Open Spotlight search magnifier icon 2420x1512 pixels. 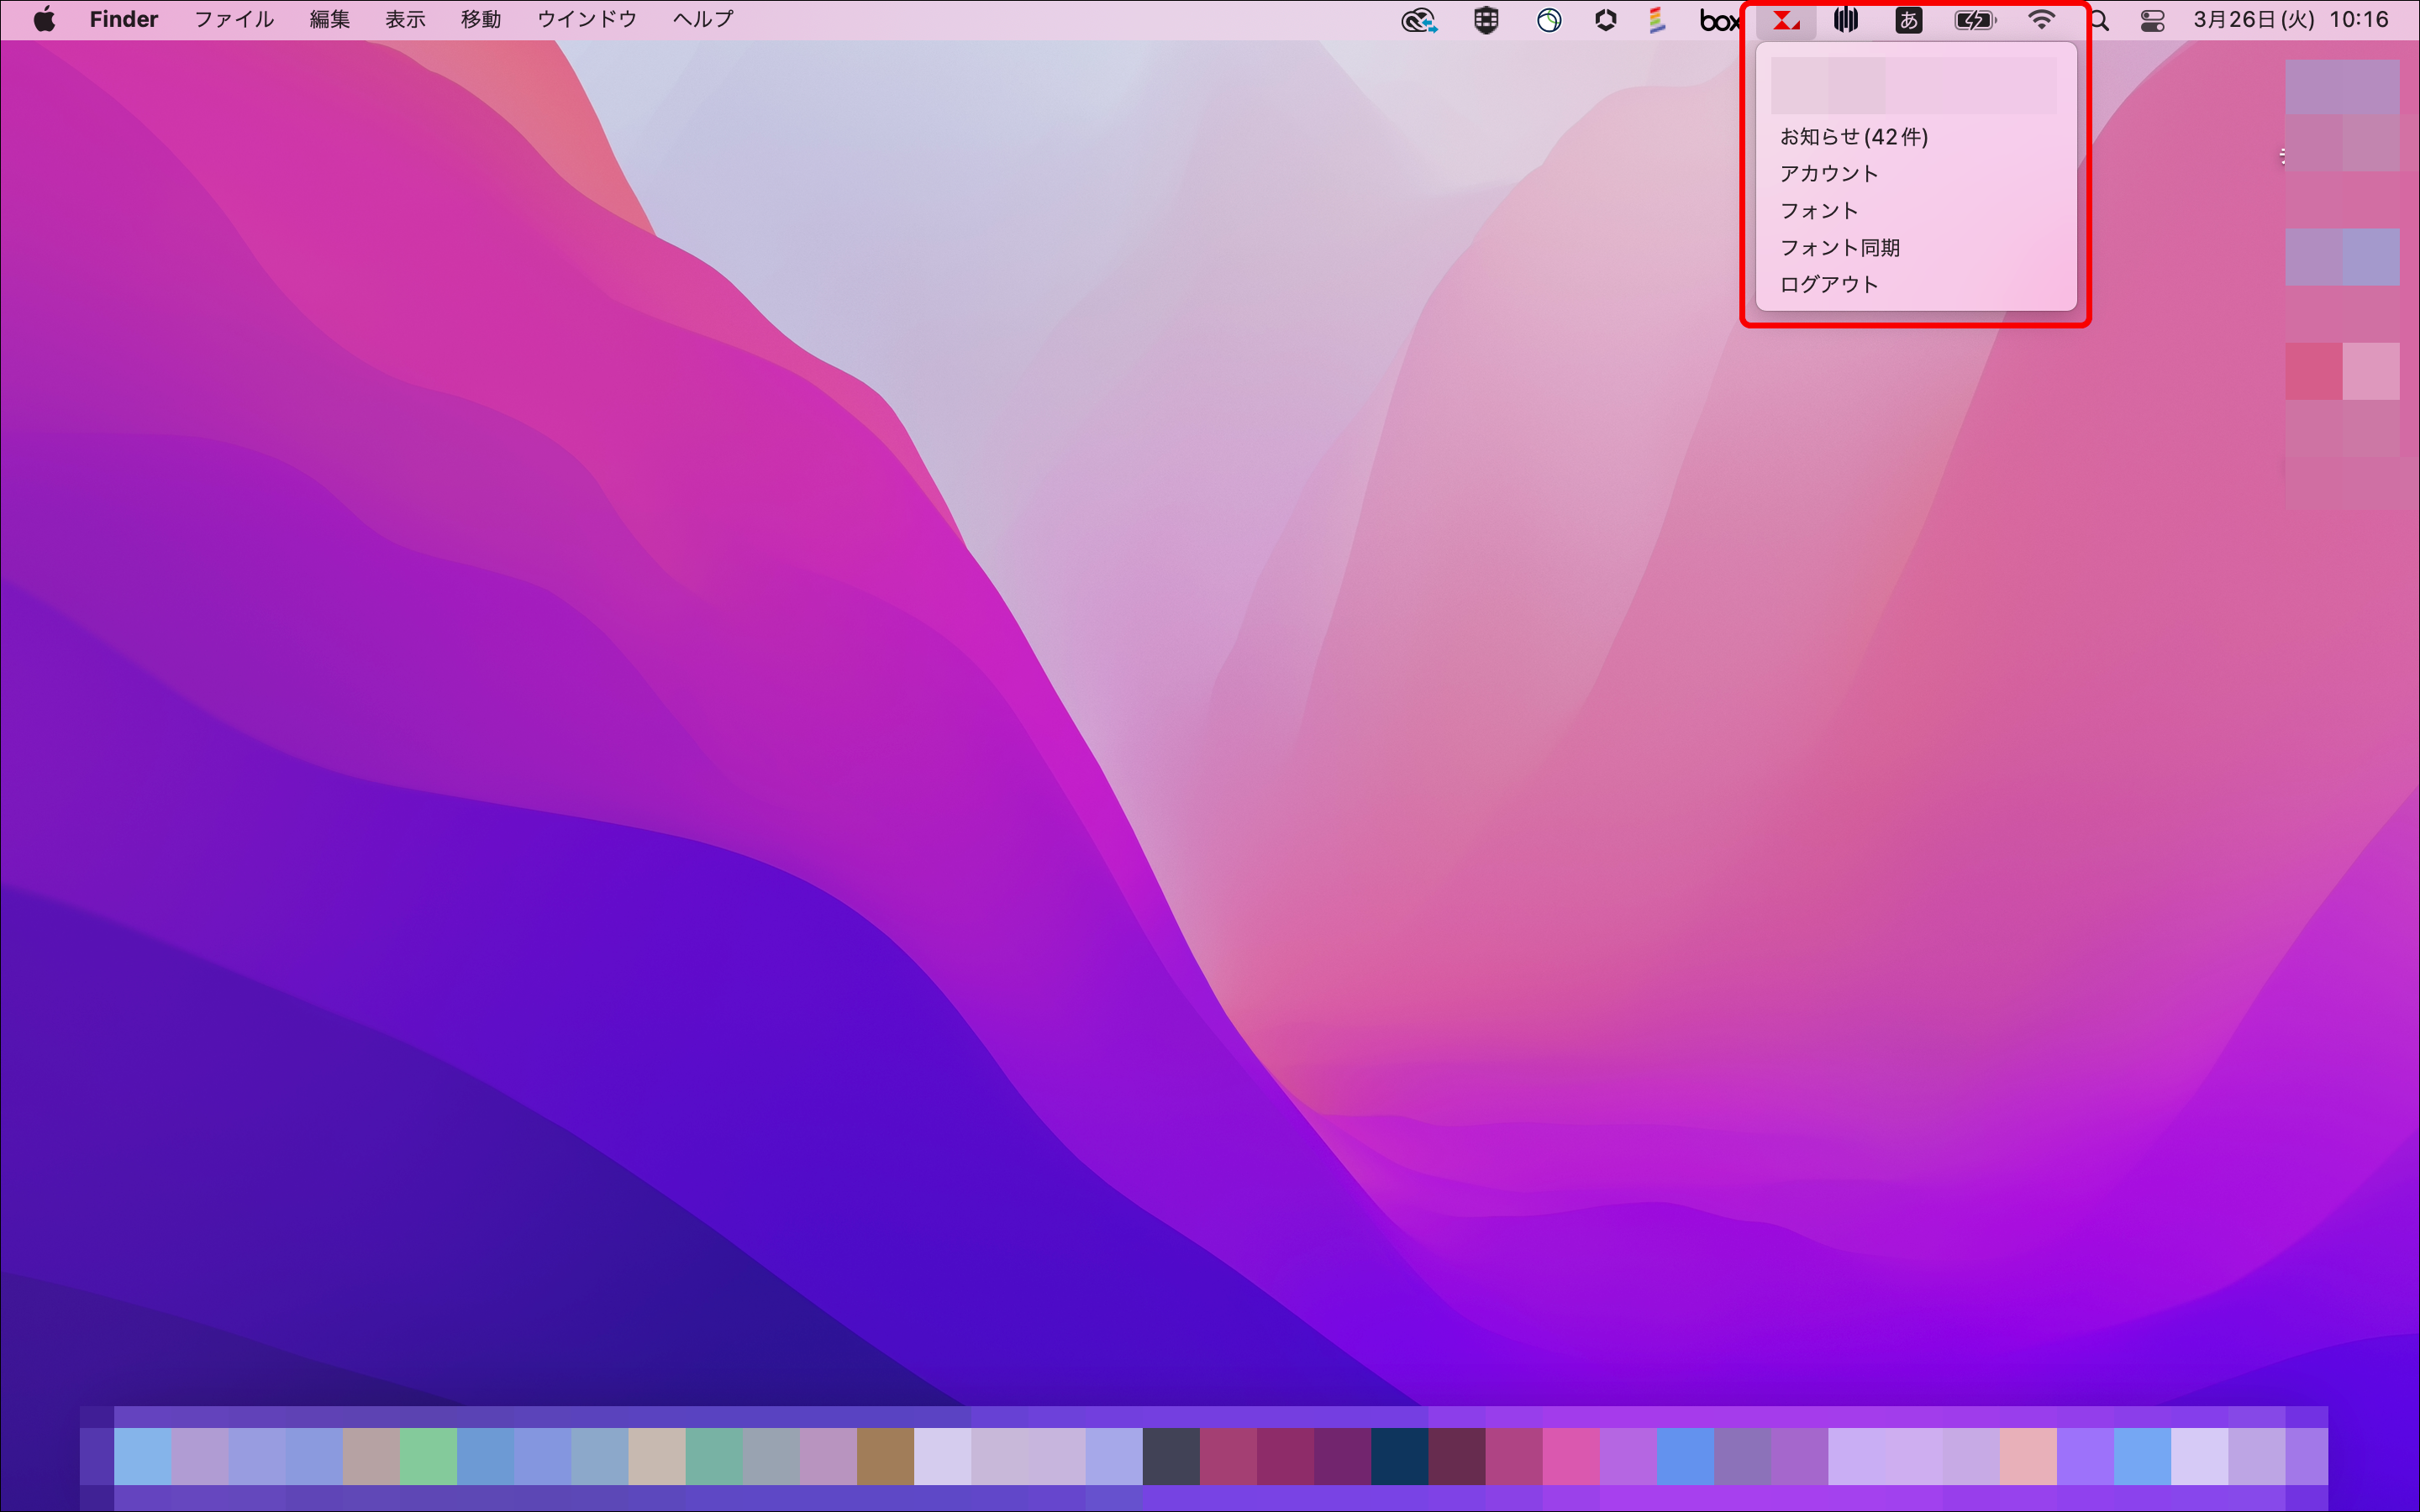(x=2099, y=20)
